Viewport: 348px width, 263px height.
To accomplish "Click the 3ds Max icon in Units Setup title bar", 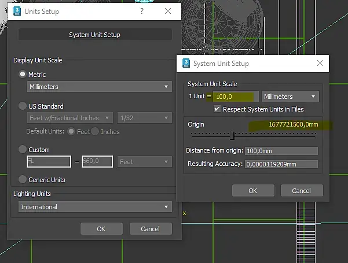I will click(x=17, y=11).
